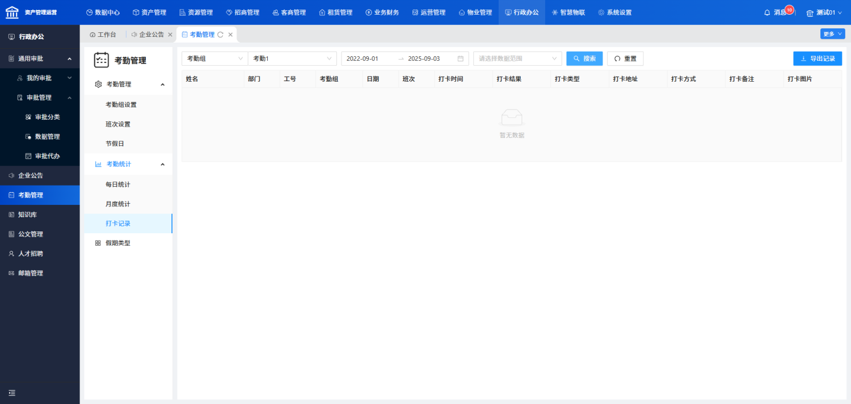This screenshot has width=851, height=404.
Task: Close the 考勤管理 tab
Action: (x=230, y=35)
